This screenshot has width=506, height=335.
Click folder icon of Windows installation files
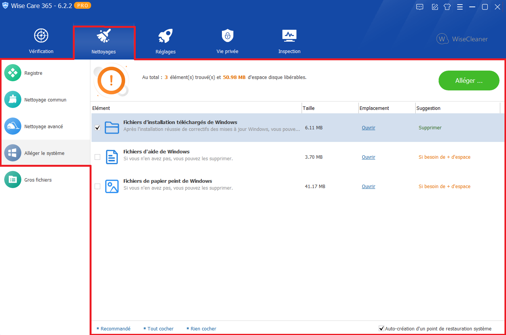(x=112, y=127)
